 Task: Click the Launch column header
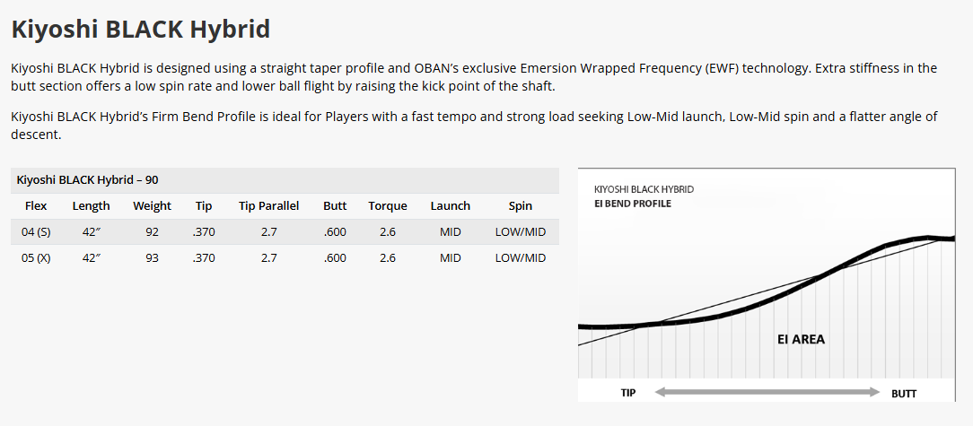450,205
